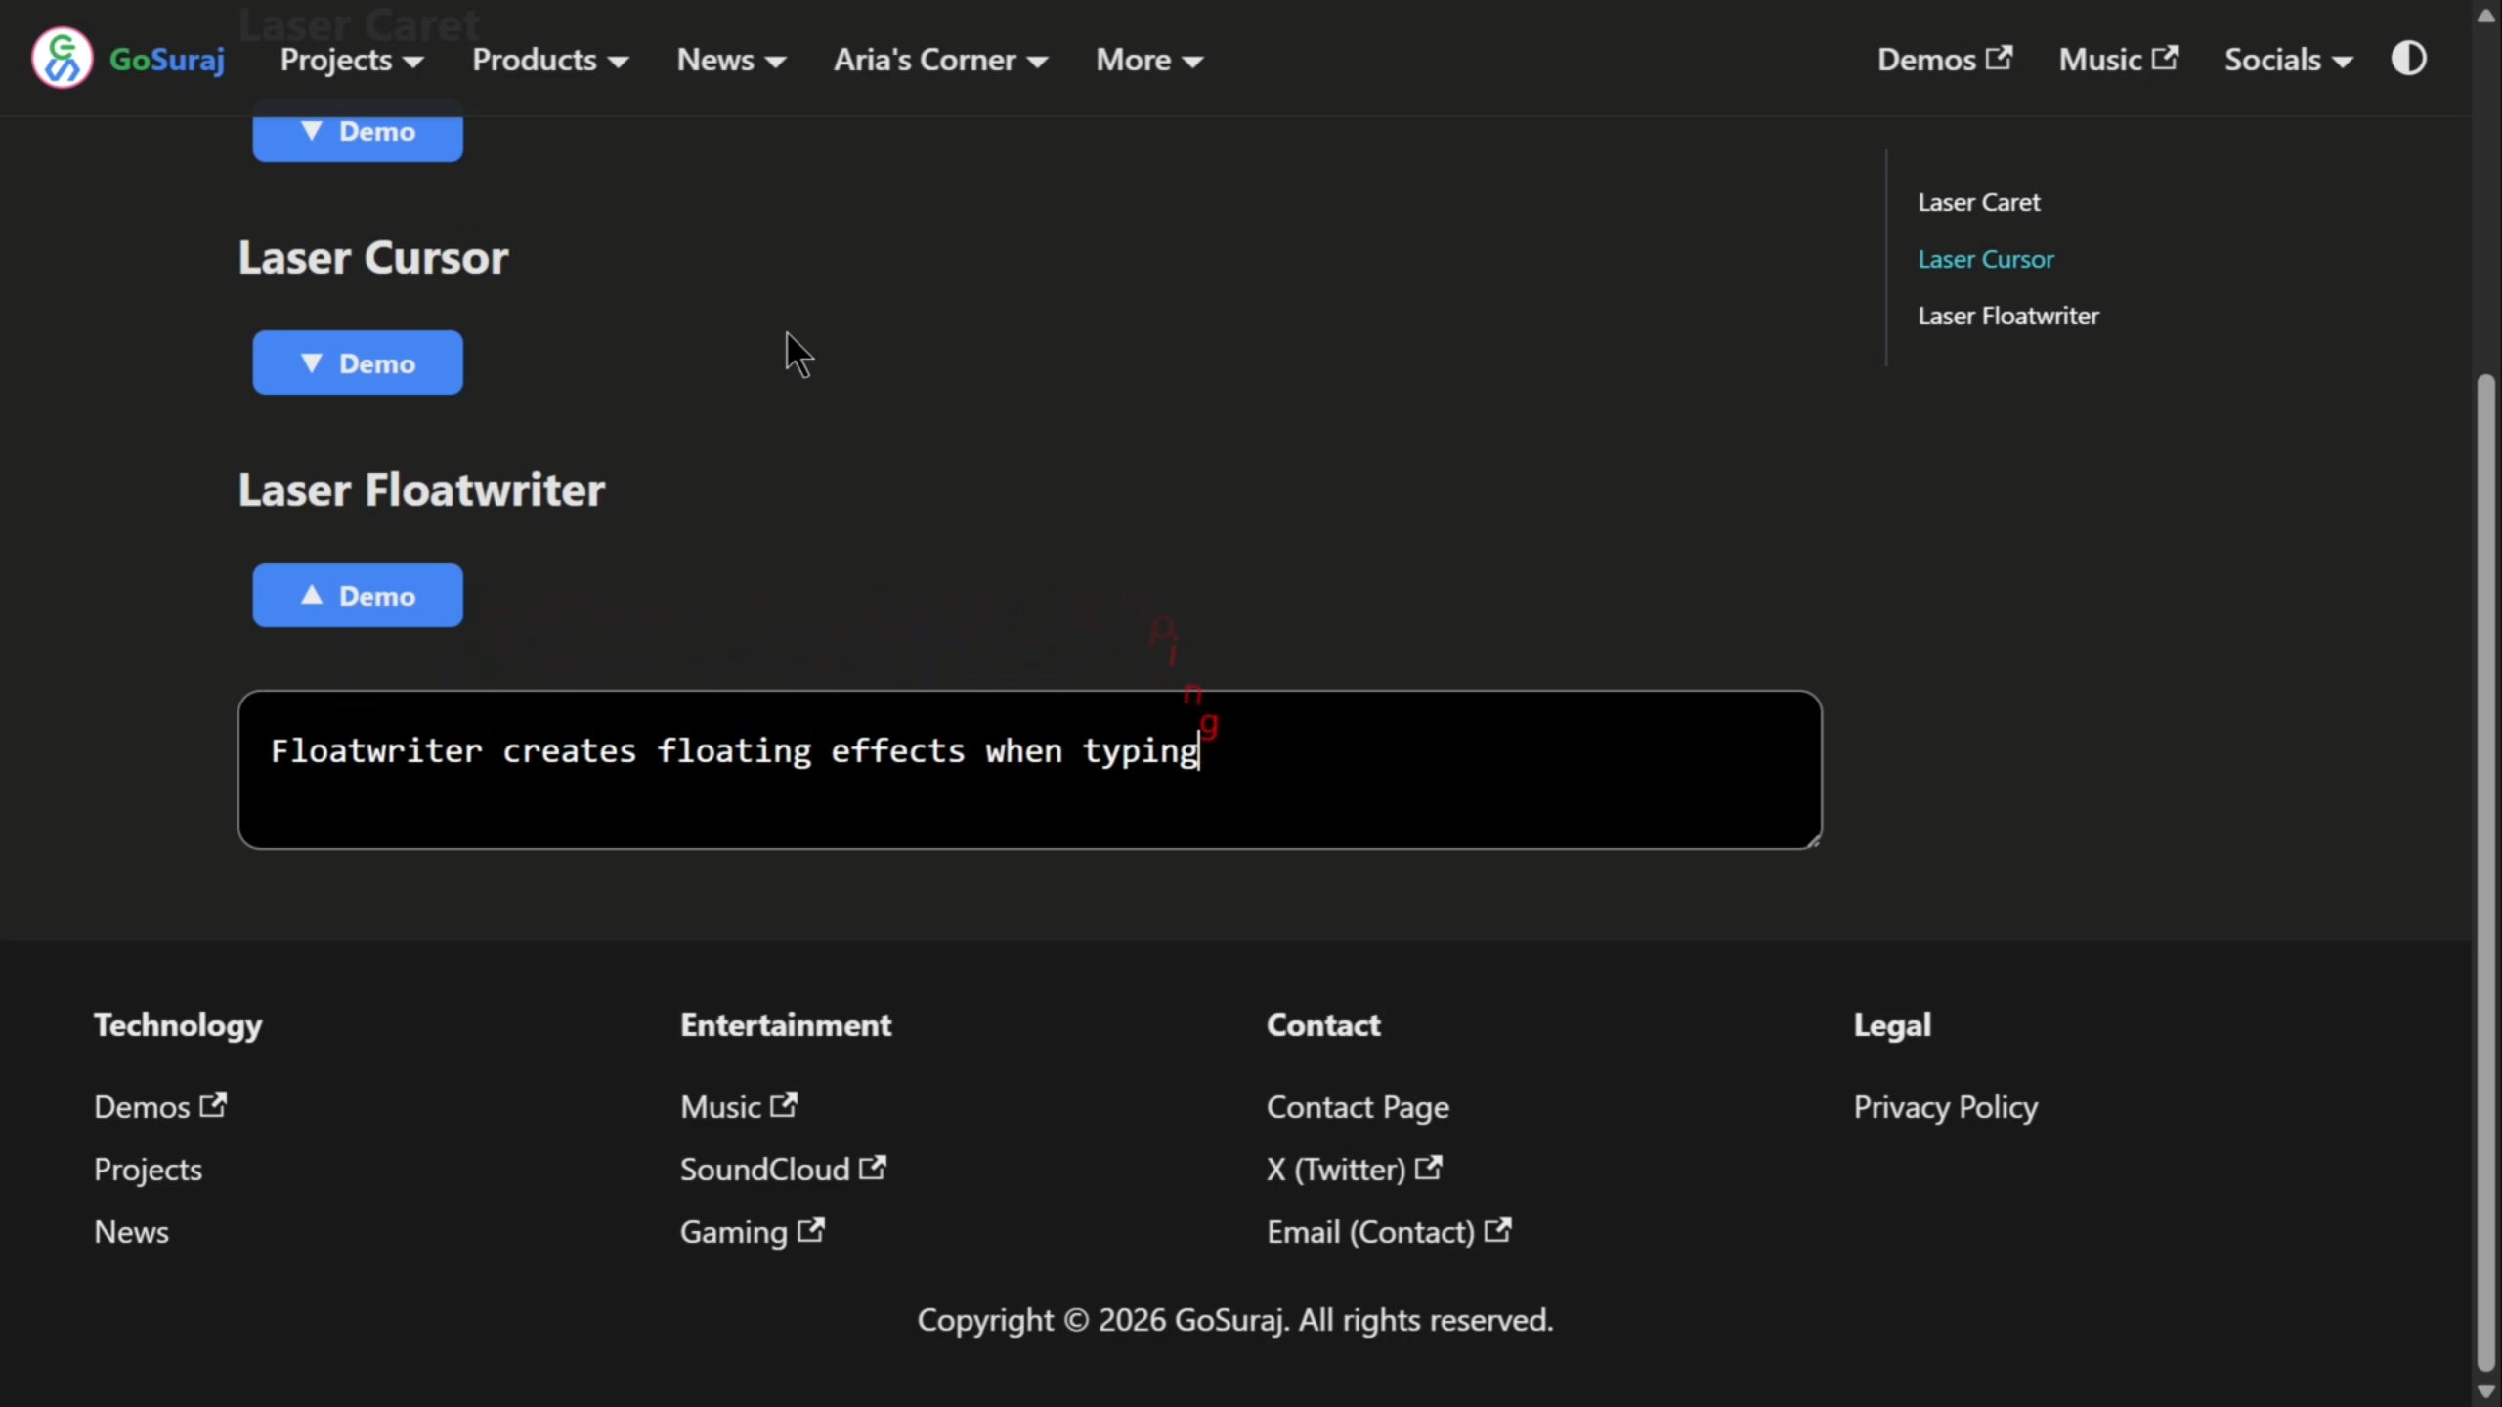Image resolution: width=2502 pixels, height=1407 pixels.
Task: Open Music external link in navbar
Action: tap(2118, 60)
